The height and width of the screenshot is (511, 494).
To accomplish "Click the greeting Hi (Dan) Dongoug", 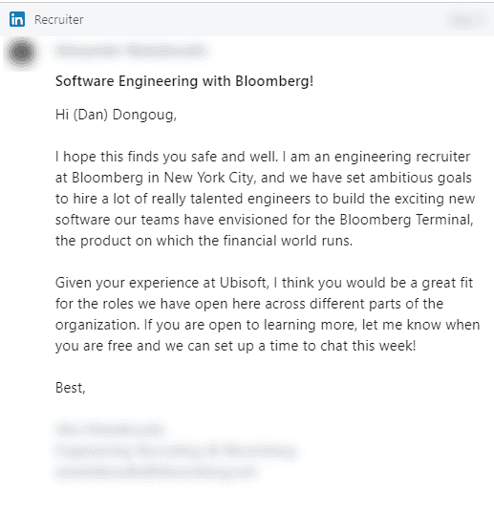I will tap(116, 115).
